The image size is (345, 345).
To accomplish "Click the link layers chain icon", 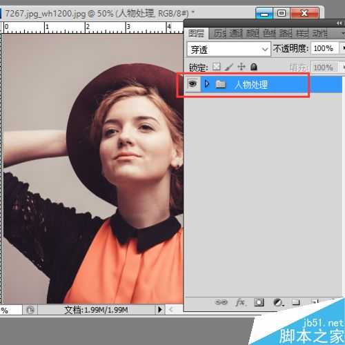I will tap(221, 302).
